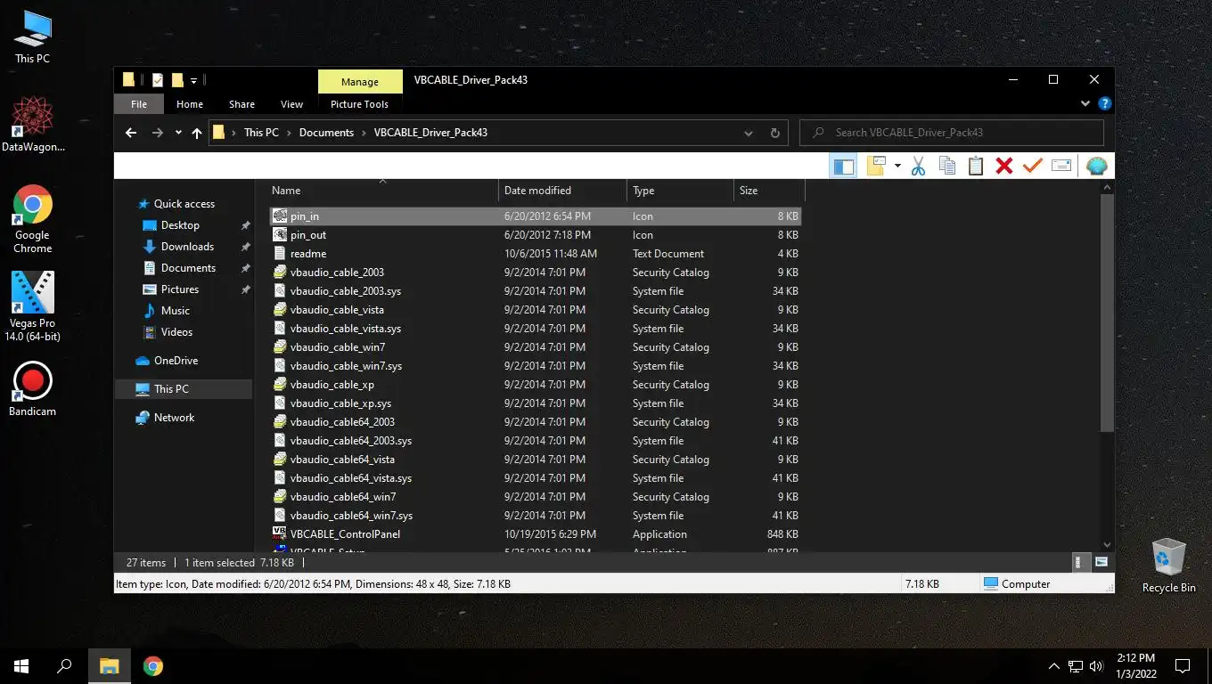This screenshot has height=684, width=1212.
Task: Select the VBCABLE_ControlPanel application
Action: tap(535, 534)
